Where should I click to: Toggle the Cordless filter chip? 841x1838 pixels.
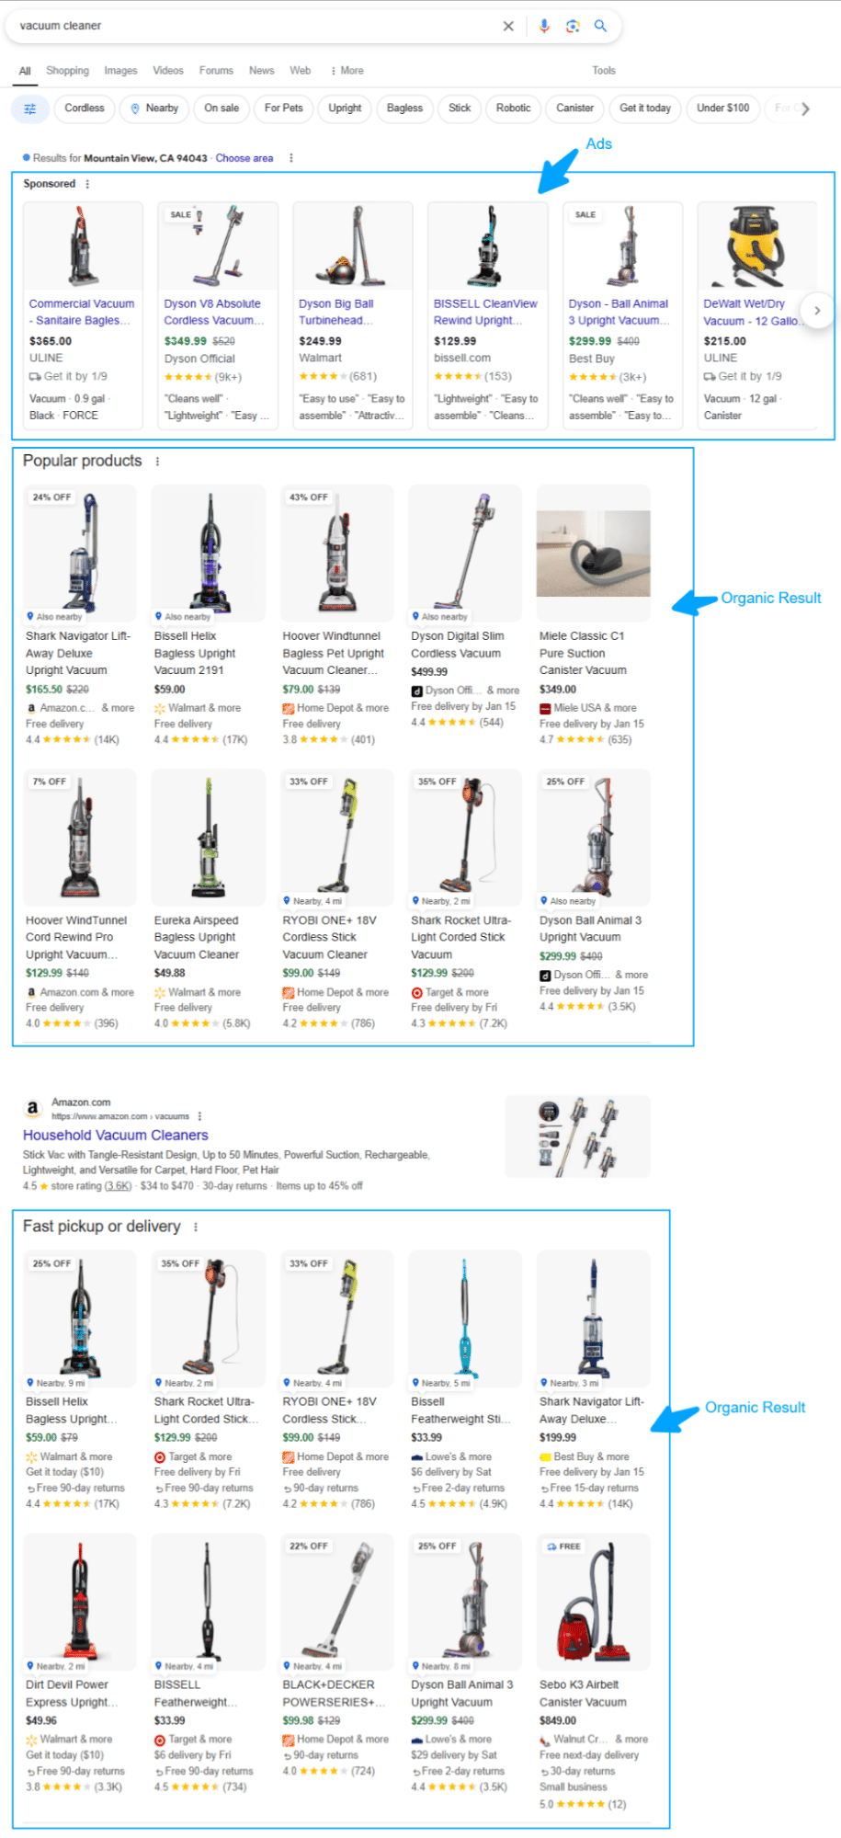[85, 108]
